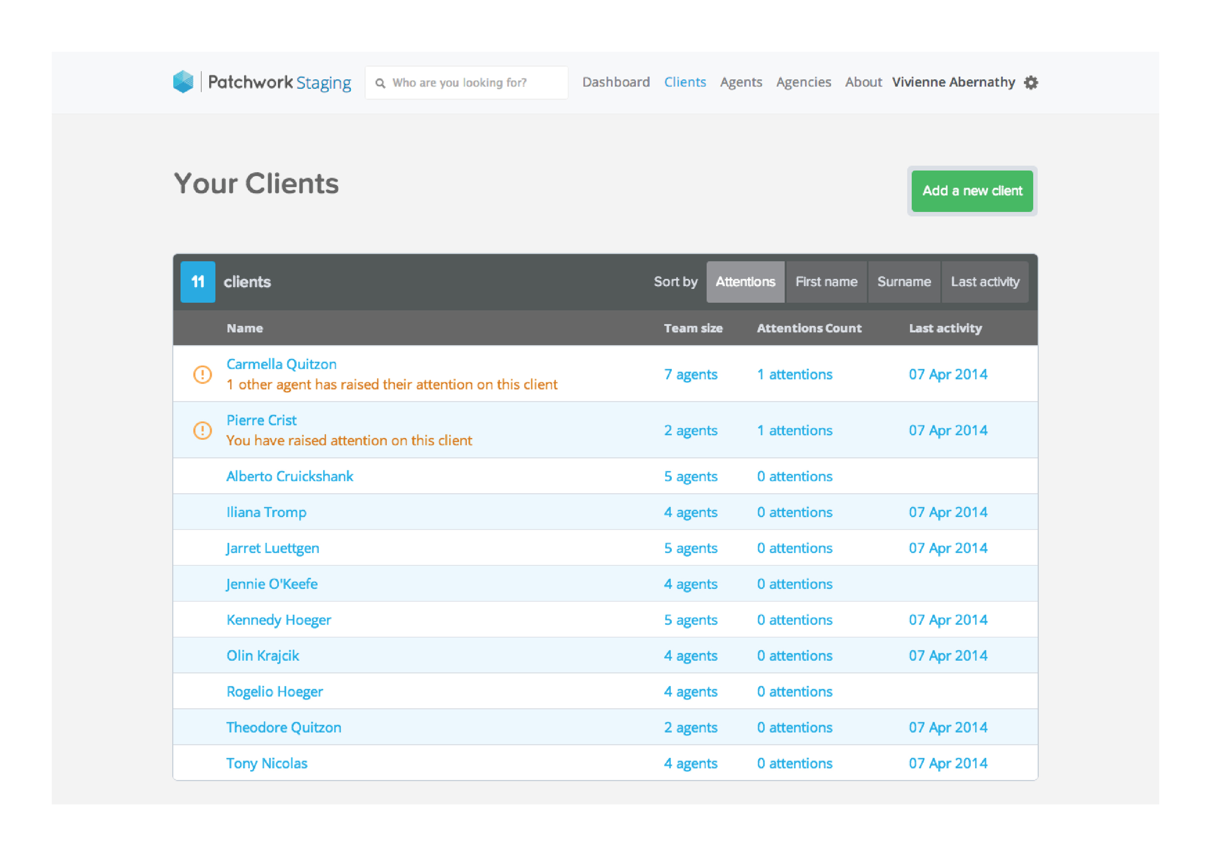The height and width of the screenshot is (856, 1211).
Task: Open client Carmella Quitzon
Action: (281, 364)
